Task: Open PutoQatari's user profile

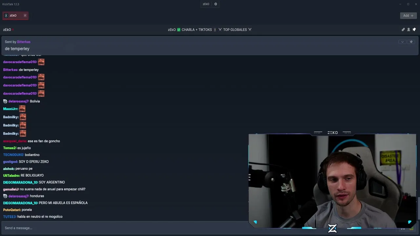Action: click(12, 210)
